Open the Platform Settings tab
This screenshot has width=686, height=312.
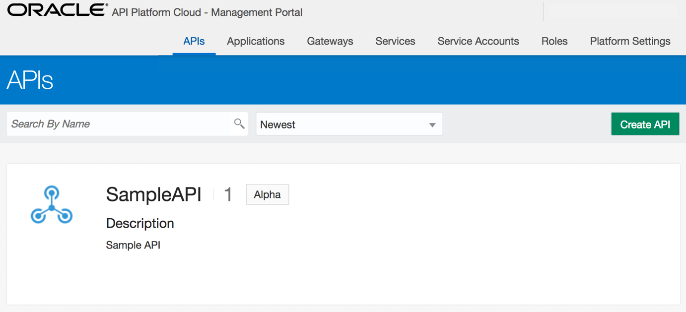(x=630, y=41)
